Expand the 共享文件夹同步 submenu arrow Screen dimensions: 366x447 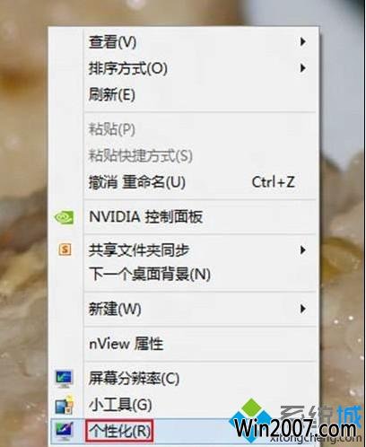coord(302,250)
